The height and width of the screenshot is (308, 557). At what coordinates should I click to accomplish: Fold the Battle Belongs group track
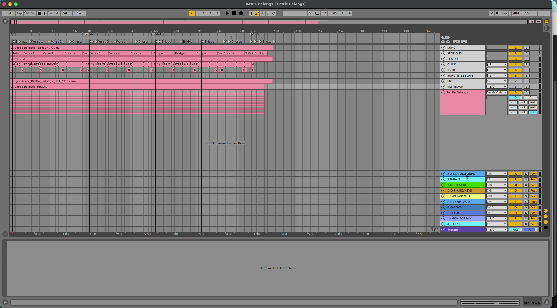(443, 92)
